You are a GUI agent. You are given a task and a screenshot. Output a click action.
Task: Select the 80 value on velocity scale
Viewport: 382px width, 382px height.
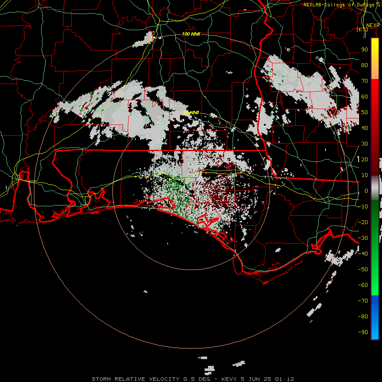(x=365, y=65)
